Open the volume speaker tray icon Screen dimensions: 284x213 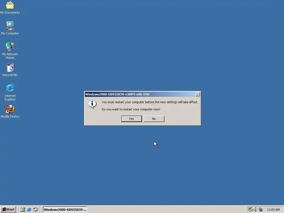pos(255,210)
